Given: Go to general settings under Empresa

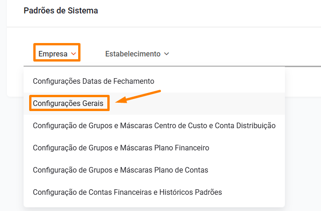Looking at the screenshot, I should [x=68, y=103].
